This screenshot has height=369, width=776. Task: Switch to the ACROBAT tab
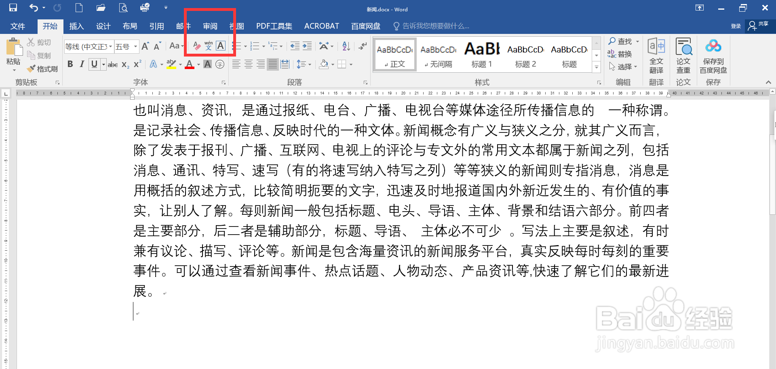click(322, 26)
